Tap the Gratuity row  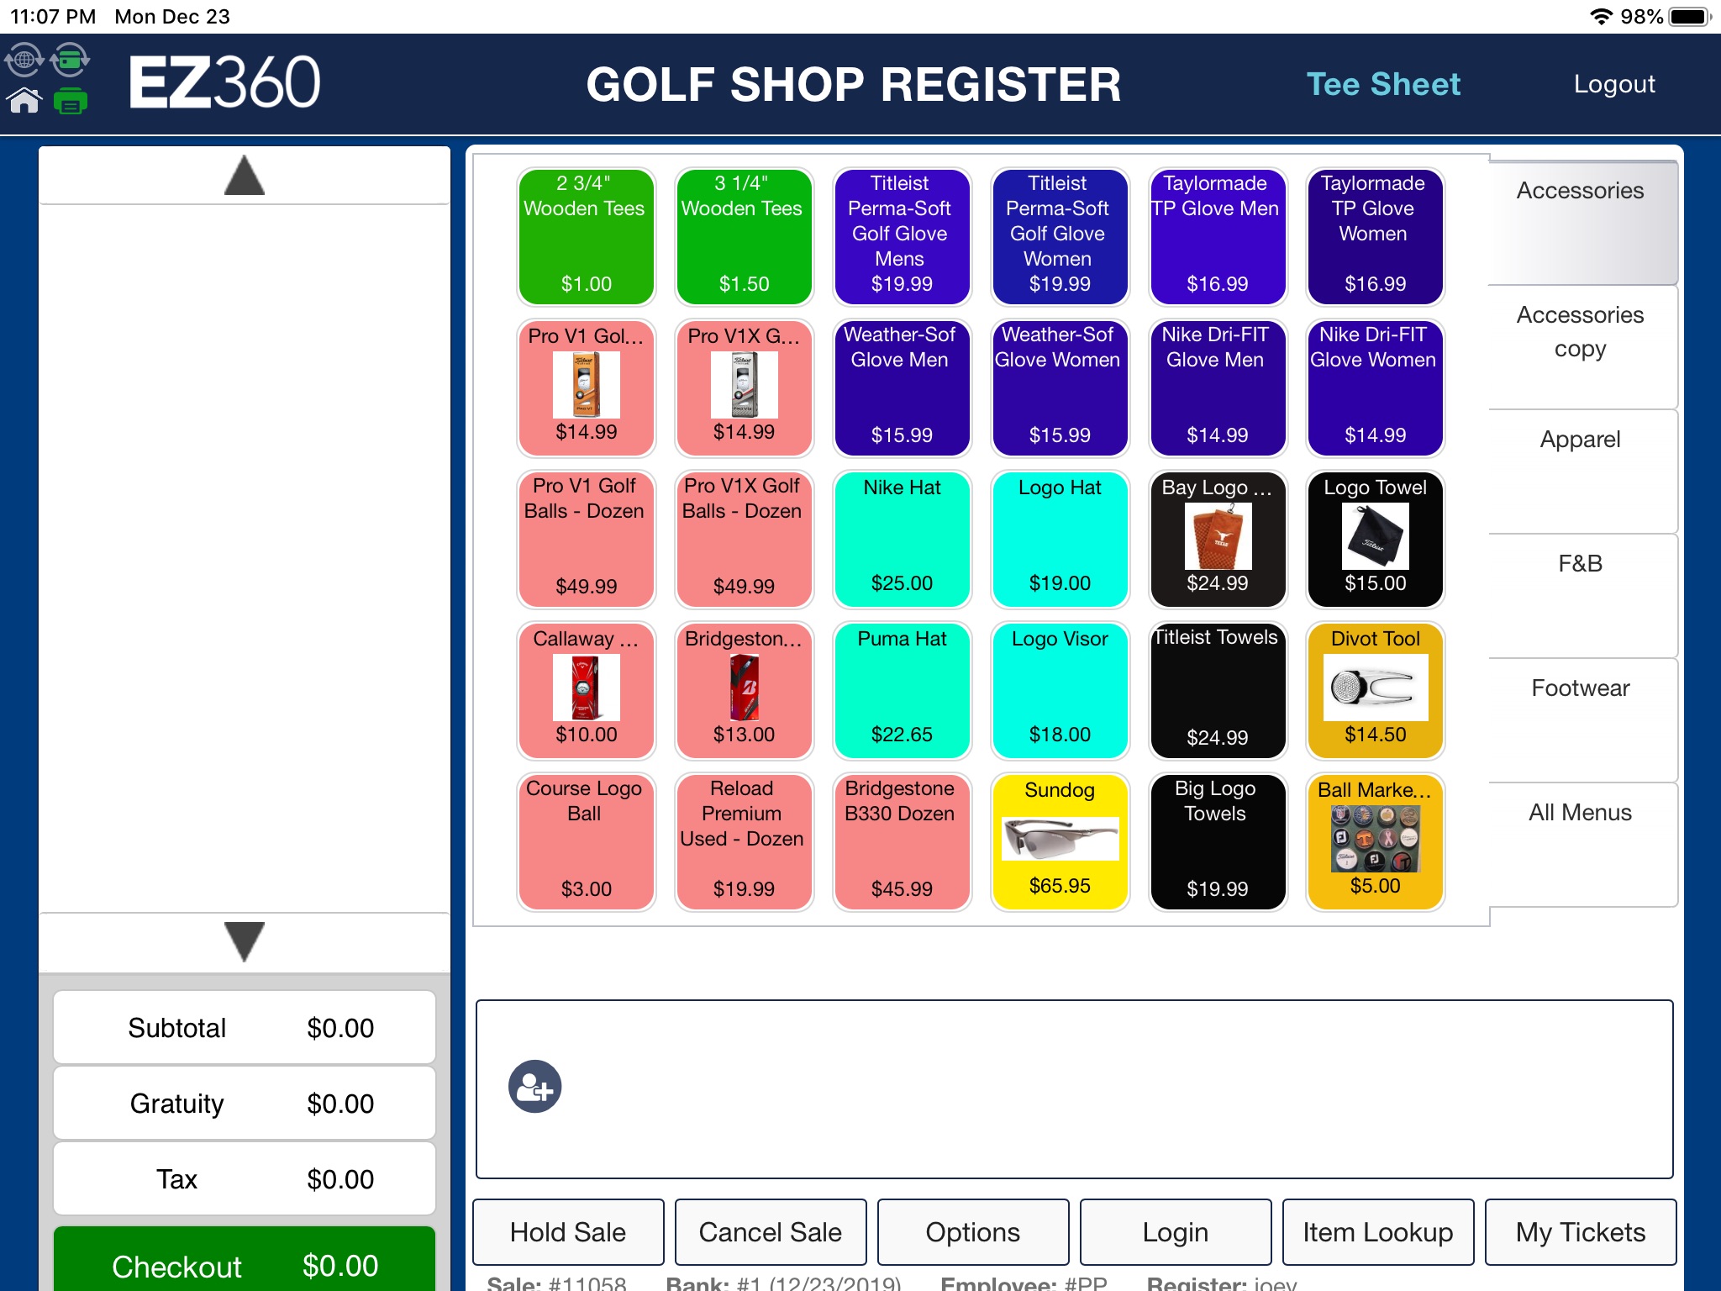[x=245, y=1103]
